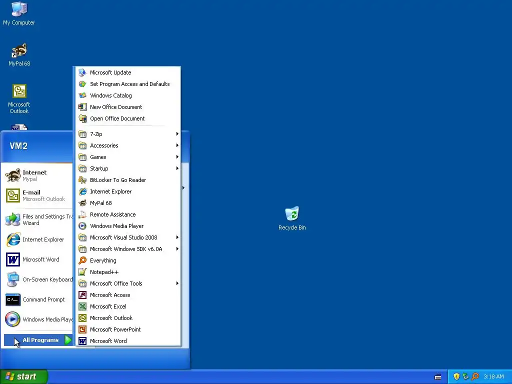Click the VM2 user name header
Viewport: 512px width, 384px height.
pyautogui.click(x=18, y=145)
